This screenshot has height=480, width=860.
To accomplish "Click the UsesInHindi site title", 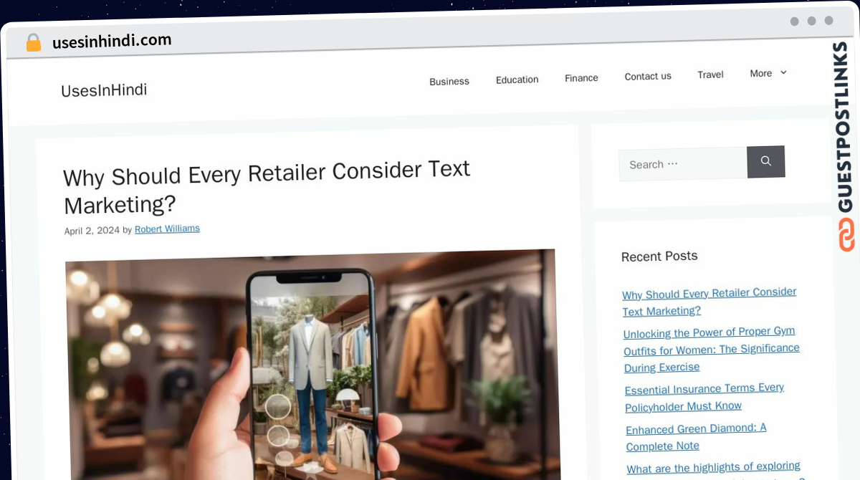I will pos(104,90).
